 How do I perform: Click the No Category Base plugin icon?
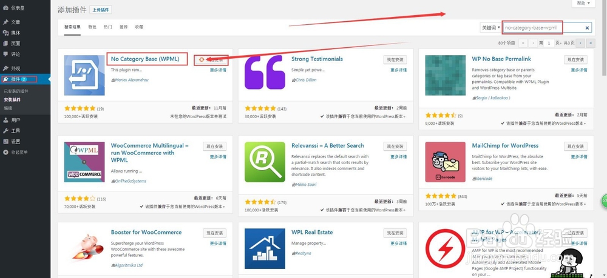(84, 75)
